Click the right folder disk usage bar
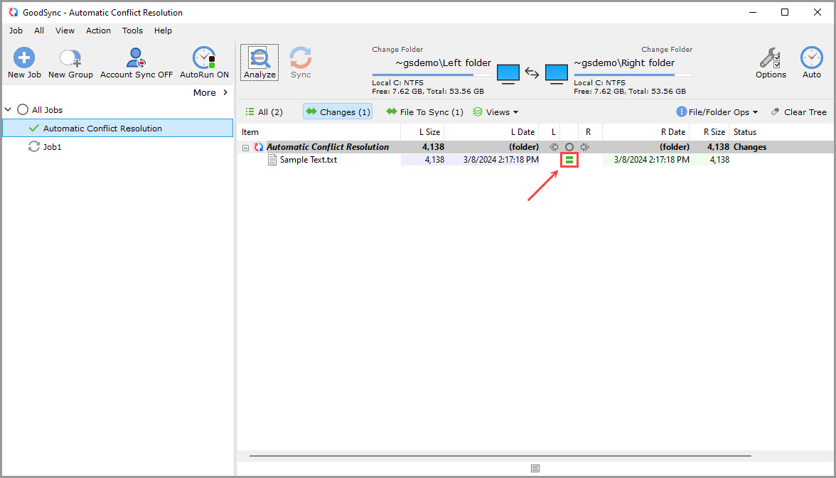This screenshot has height=478, width=836. 633,75
